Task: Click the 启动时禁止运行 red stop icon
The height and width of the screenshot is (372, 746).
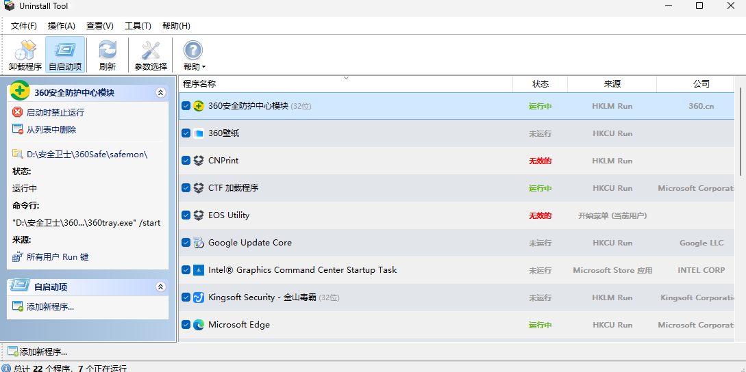Action: point(18,112)
